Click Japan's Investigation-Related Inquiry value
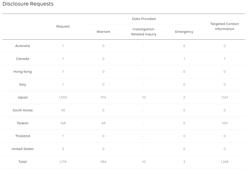 click(x=144, y=97)
